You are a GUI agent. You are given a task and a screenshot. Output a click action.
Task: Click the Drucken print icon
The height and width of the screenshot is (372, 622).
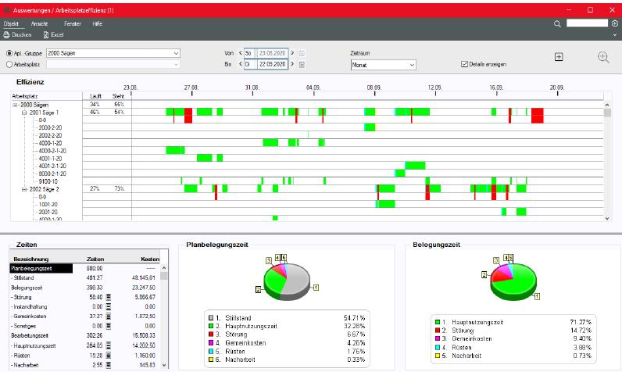point(7,35)
